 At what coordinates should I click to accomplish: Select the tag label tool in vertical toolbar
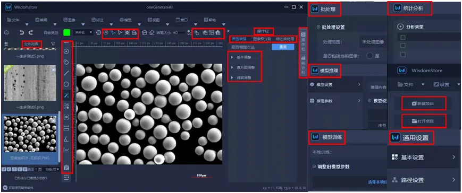(66, 62)
